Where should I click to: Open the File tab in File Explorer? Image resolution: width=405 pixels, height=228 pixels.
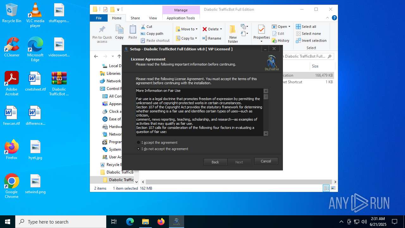pyautogui.click(x=99, y=18)
